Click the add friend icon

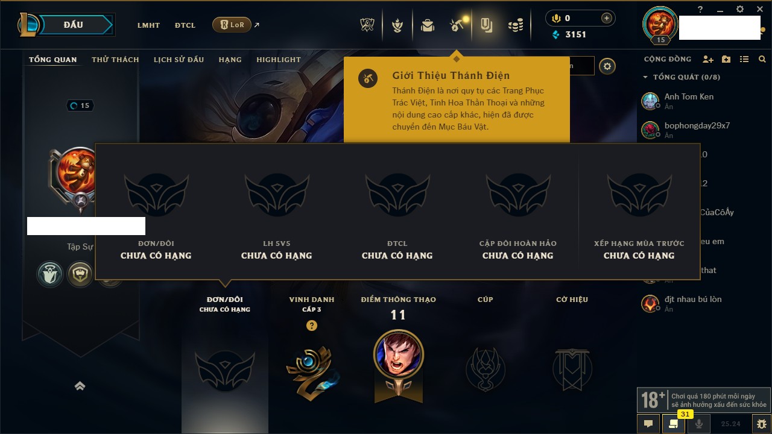point(708,59)
